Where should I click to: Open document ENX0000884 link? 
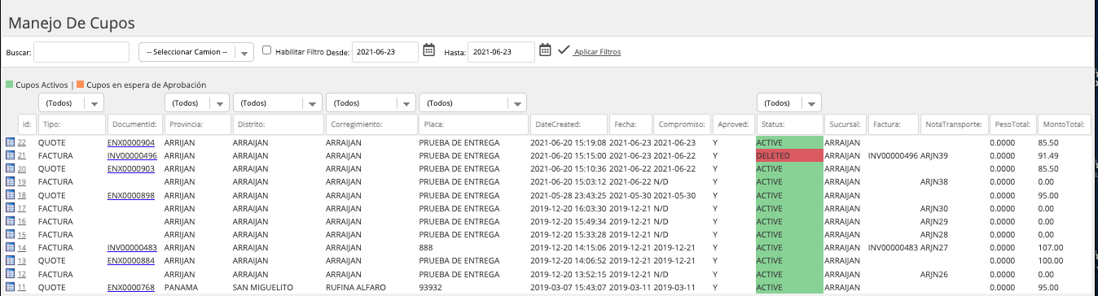(131, 260)
